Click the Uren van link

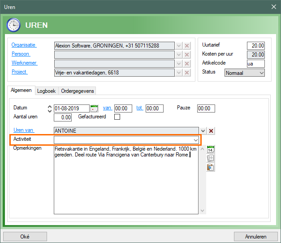click(24, 130)
